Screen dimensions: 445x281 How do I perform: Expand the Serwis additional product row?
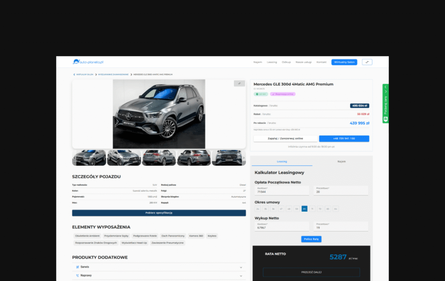tap(241, 267)
